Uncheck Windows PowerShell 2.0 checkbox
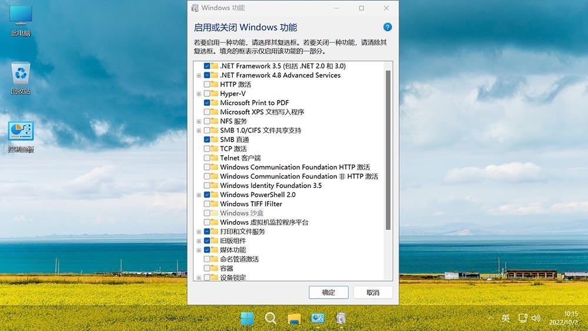The image size is (588, 331). click(x=206, y=195)
